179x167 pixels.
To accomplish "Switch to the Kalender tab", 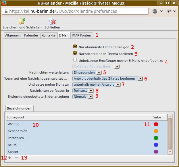I will pos(31,35).
